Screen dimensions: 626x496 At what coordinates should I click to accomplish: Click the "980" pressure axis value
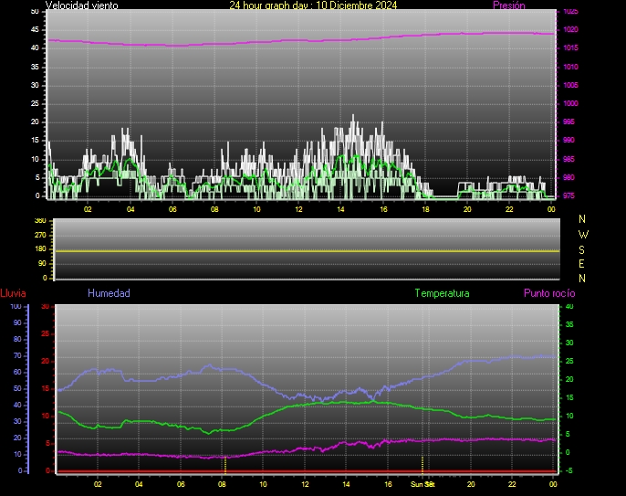569,177
